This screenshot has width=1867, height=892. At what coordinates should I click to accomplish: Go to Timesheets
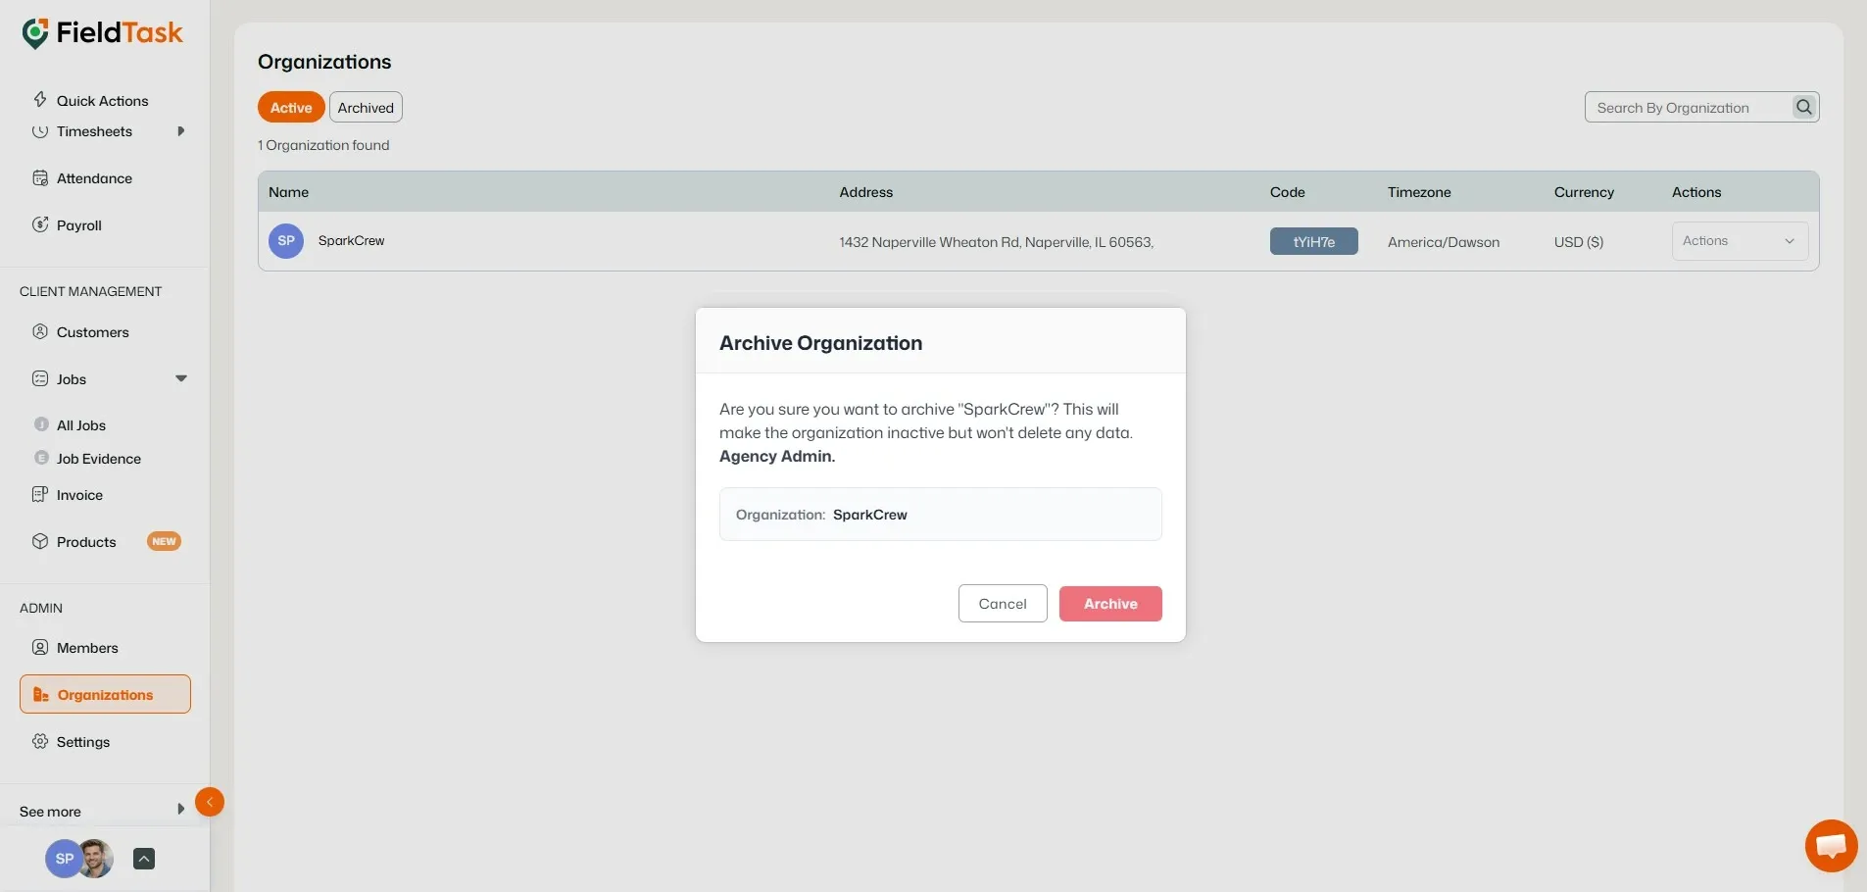coord(94,131)
